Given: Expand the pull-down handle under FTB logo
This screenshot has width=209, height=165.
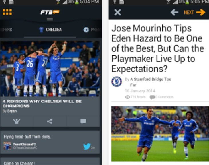Looking at the screenshot, I should tap(50, 19).
